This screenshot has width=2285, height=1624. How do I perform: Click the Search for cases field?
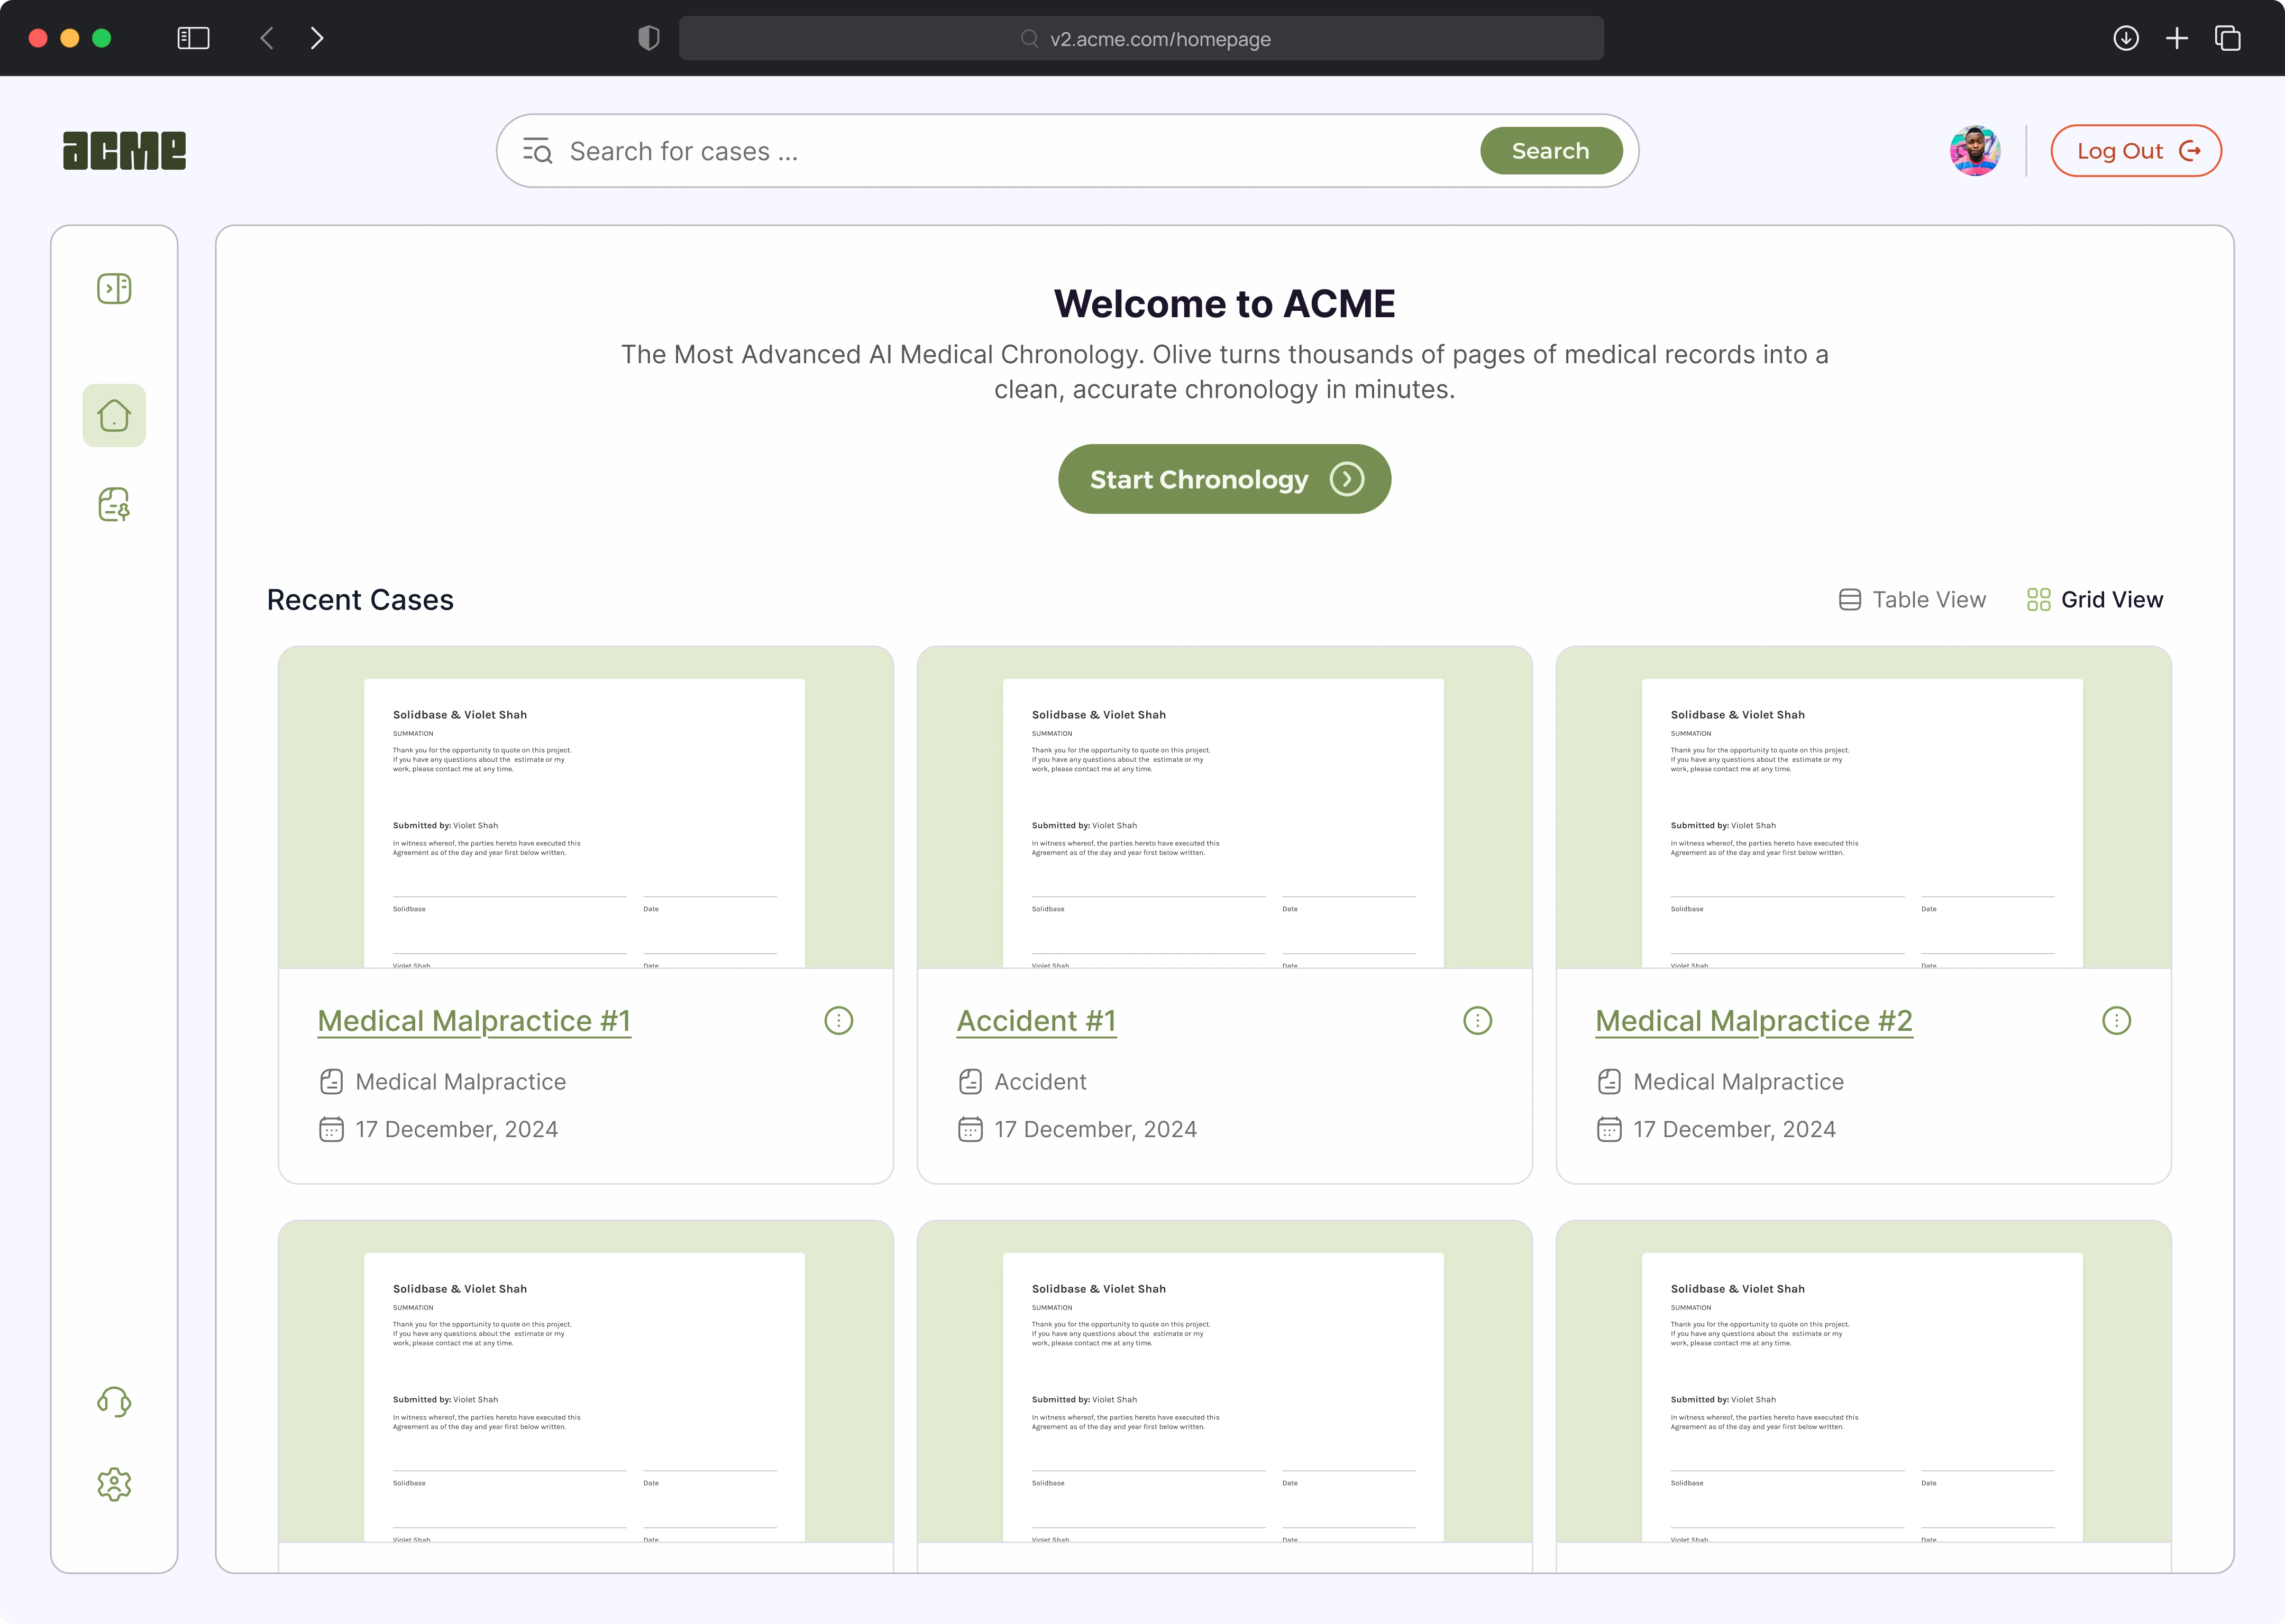[1000, 151]
